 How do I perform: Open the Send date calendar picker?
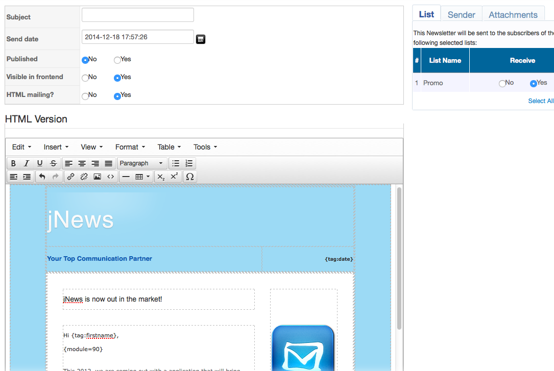[201, 39]
